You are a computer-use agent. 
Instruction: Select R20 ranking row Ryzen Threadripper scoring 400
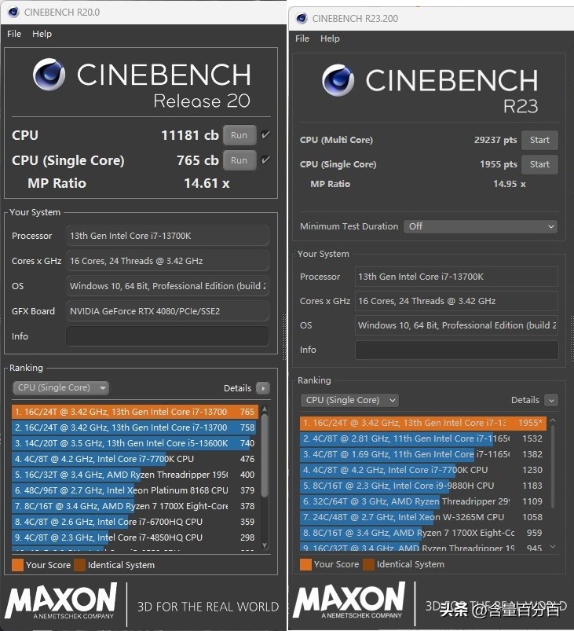click(x=135, y=475)
